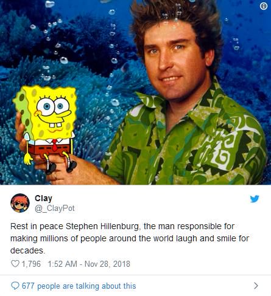Click the speech bubble reply icon

point(15,286)
